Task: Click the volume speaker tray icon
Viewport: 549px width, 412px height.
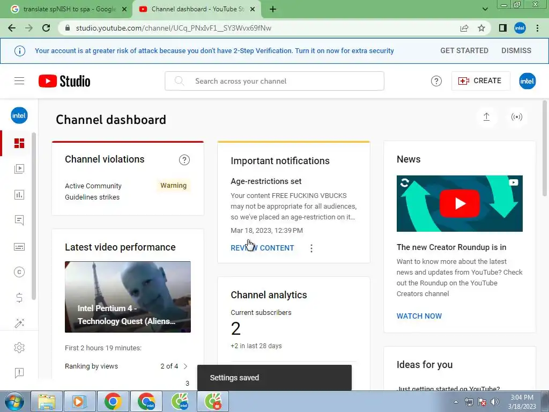Action: pyautogui.click(x=495, y=402)
